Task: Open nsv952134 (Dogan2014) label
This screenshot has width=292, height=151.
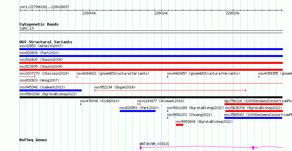Action: 115,87
